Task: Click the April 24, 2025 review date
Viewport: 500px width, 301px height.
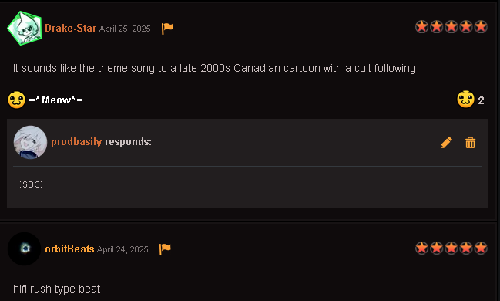Action: pyautogui.click(x=122, y=249)
